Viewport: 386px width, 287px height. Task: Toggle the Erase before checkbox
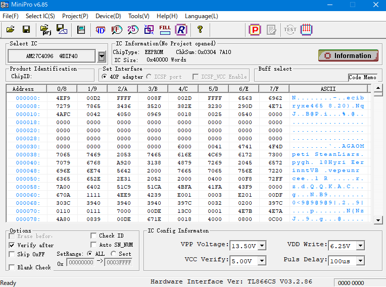tap(12, 236)
